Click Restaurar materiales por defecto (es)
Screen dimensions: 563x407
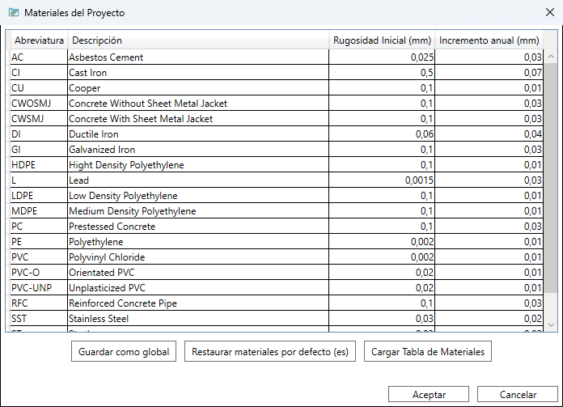(x=270, y=351)
